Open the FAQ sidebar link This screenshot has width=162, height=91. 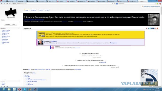3,44
